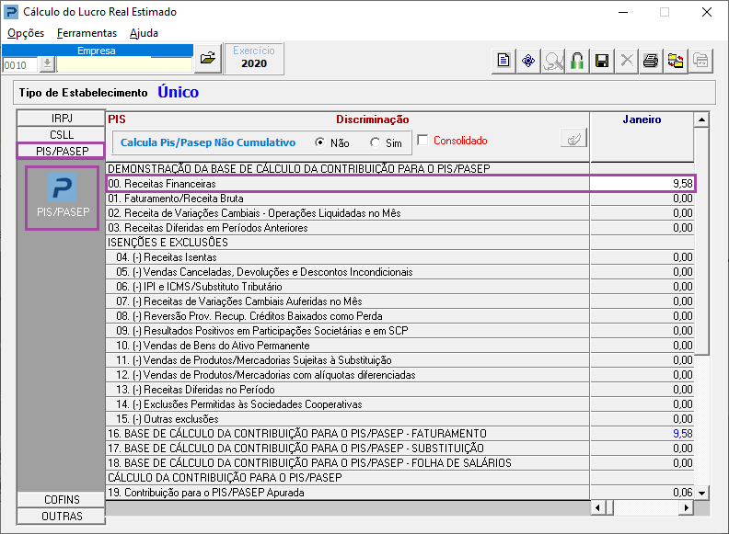Screen dimensions: 729x534
Task: Click the horizontal scrollbar right arrow
Action: coord(687,507)
